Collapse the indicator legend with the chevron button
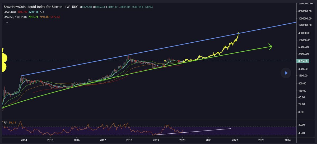The image size is (317, 144). point(7,23)
